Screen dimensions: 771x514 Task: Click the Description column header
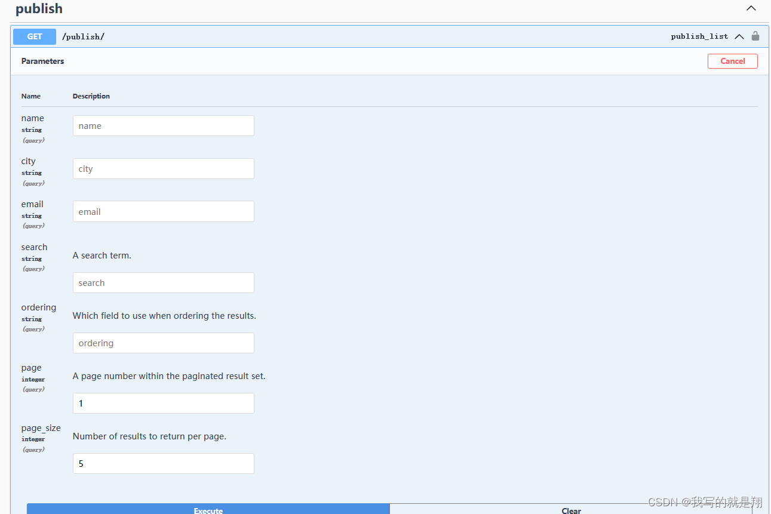click(x=91, y=96)
